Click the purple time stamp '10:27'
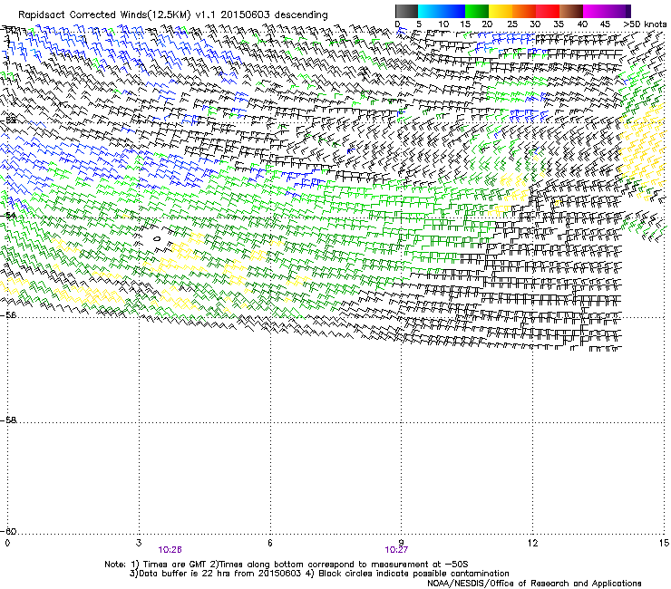The image size is (671, 589). pyautogui.click(x=396, y=550)
